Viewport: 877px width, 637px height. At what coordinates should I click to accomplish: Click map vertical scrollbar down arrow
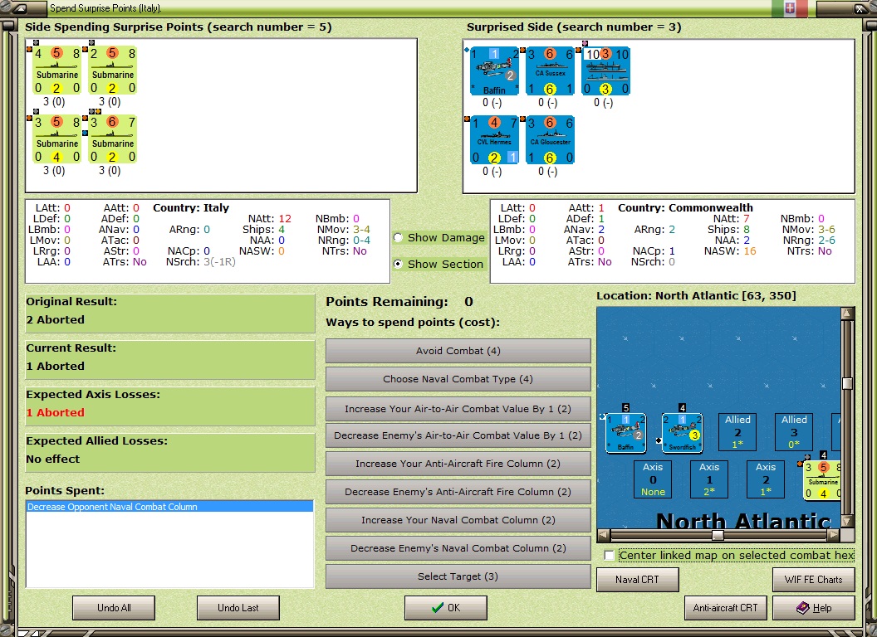pyautogui.click(x=847, y=522)
